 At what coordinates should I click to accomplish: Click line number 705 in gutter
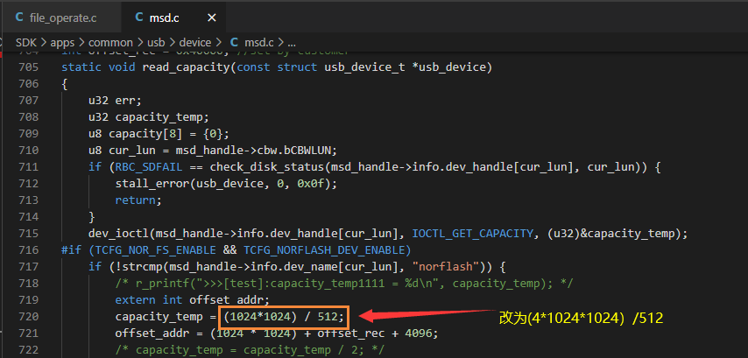(x=28, y=67)
